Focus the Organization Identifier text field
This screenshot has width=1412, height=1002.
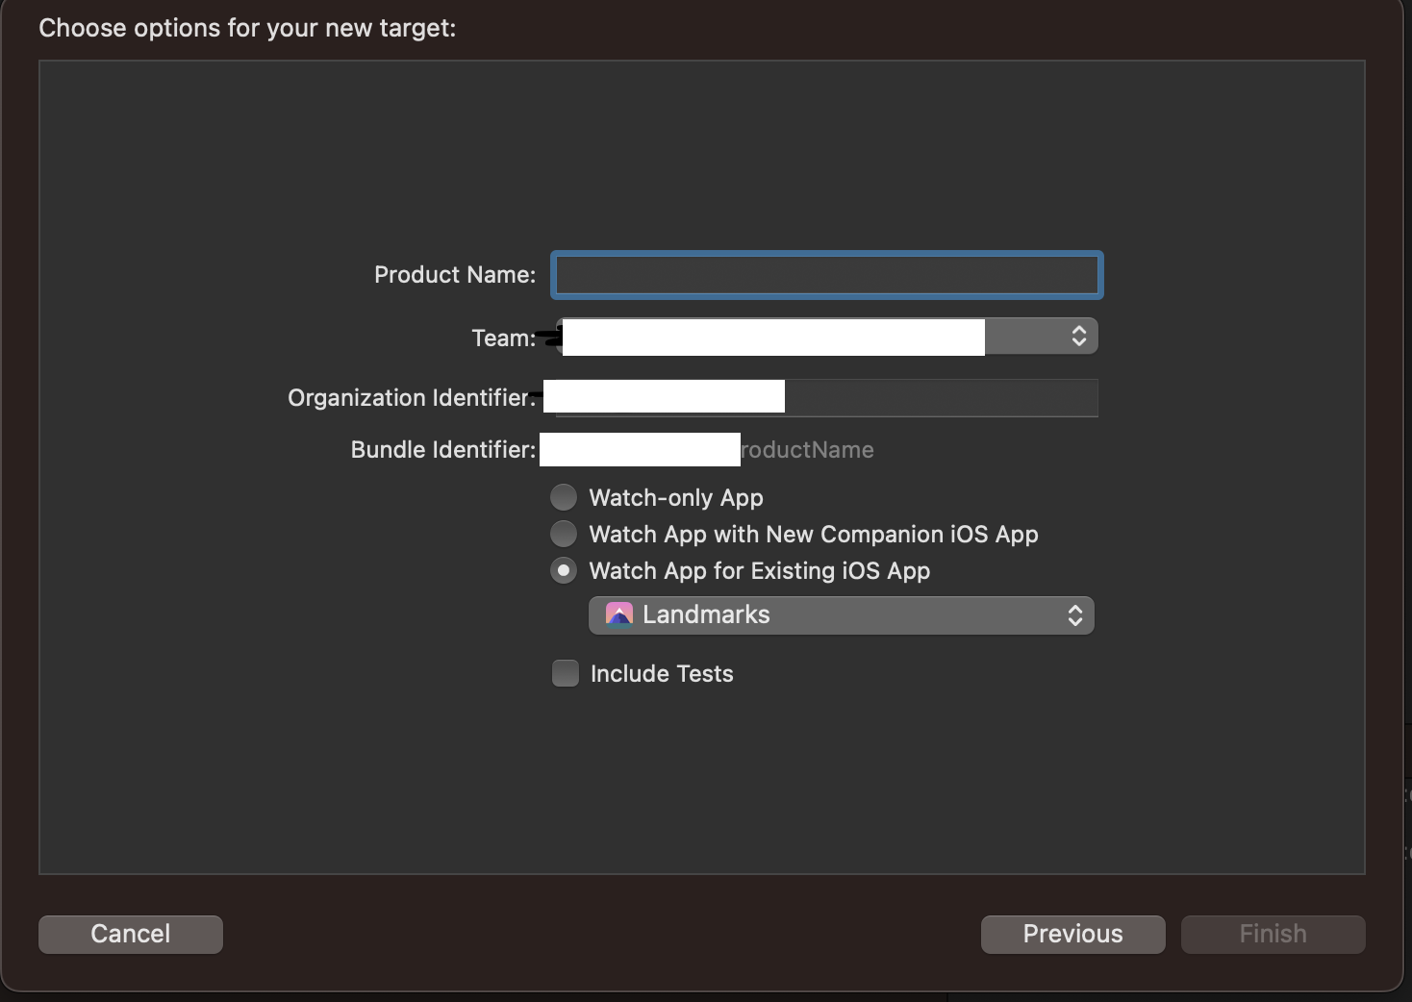pyautogui.click(x=940, y=397)
